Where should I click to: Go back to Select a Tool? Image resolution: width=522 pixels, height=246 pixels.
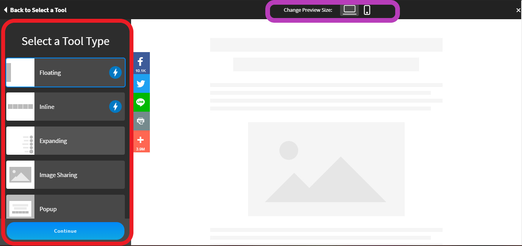click(x=35, y=10)
